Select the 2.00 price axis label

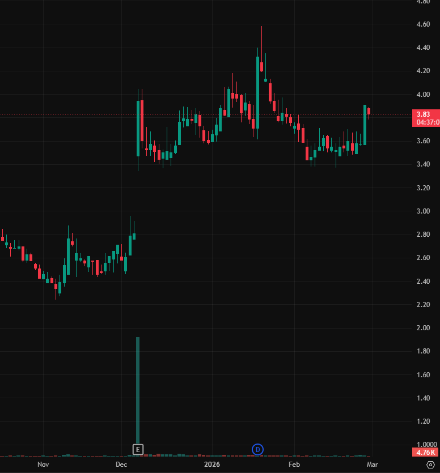[423, 328]
